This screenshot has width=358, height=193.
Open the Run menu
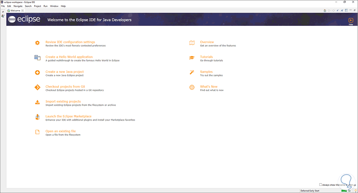tap(45, 6)
